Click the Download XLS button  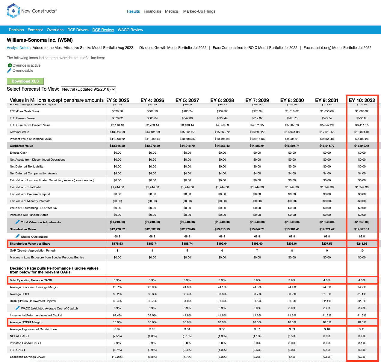tap(25, 81)
